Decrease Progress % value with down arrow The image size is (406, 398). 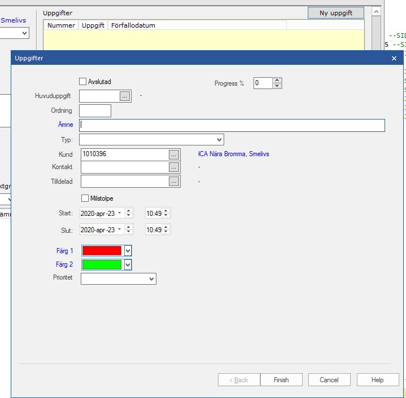coord(277,86)
